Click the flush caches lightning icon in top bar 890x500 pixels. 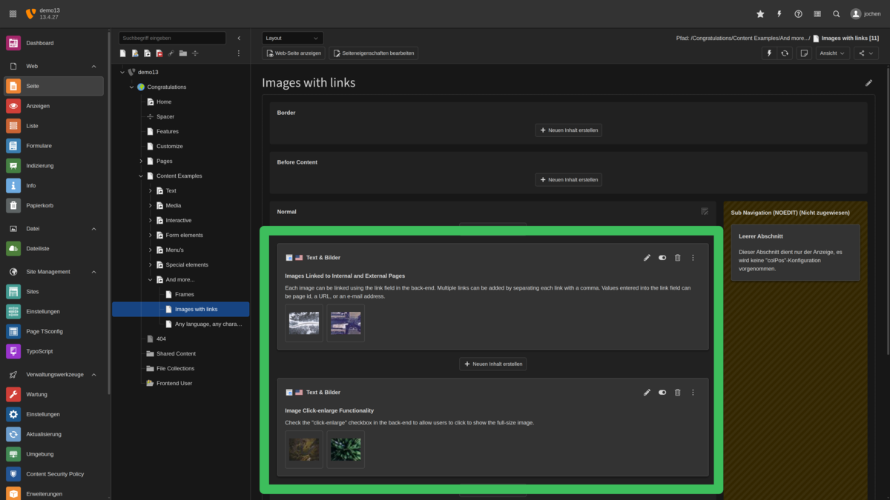[x=779, y=14]
